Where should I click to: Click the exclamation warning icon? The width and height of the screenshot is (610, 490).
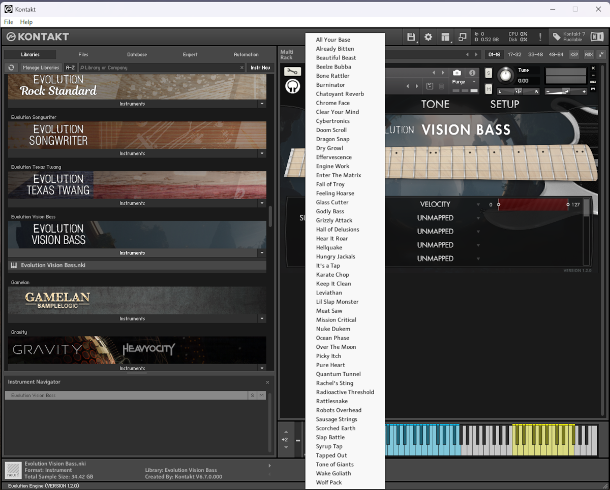coord(540,37)
